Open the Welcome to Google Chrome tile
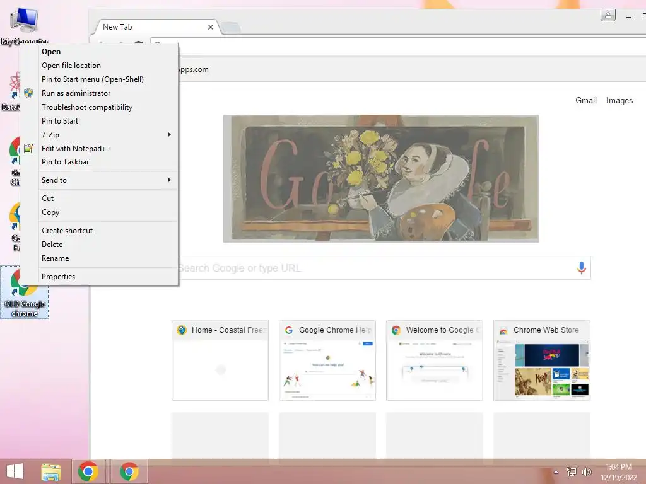Image resolution: width=646 pixels, height=484 pixels. pos(434,360)
